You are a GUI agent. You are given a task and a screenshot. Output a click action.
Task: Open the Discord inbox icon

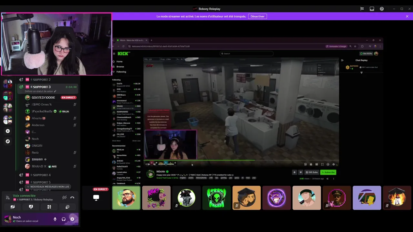(x=372, y=9)
